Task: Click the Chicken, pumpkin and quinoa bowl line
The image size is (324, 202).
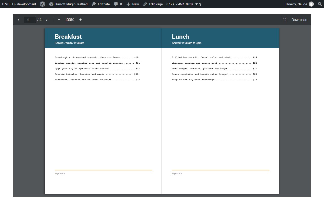Action: point(214,63)
